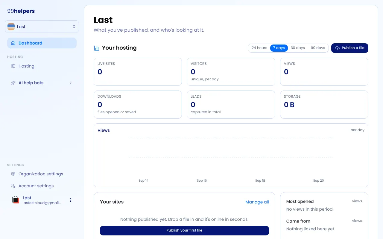Open the Last organization switcher dropdown
The height and width of the screenshot is (239, 383).
tap(42, 27)
